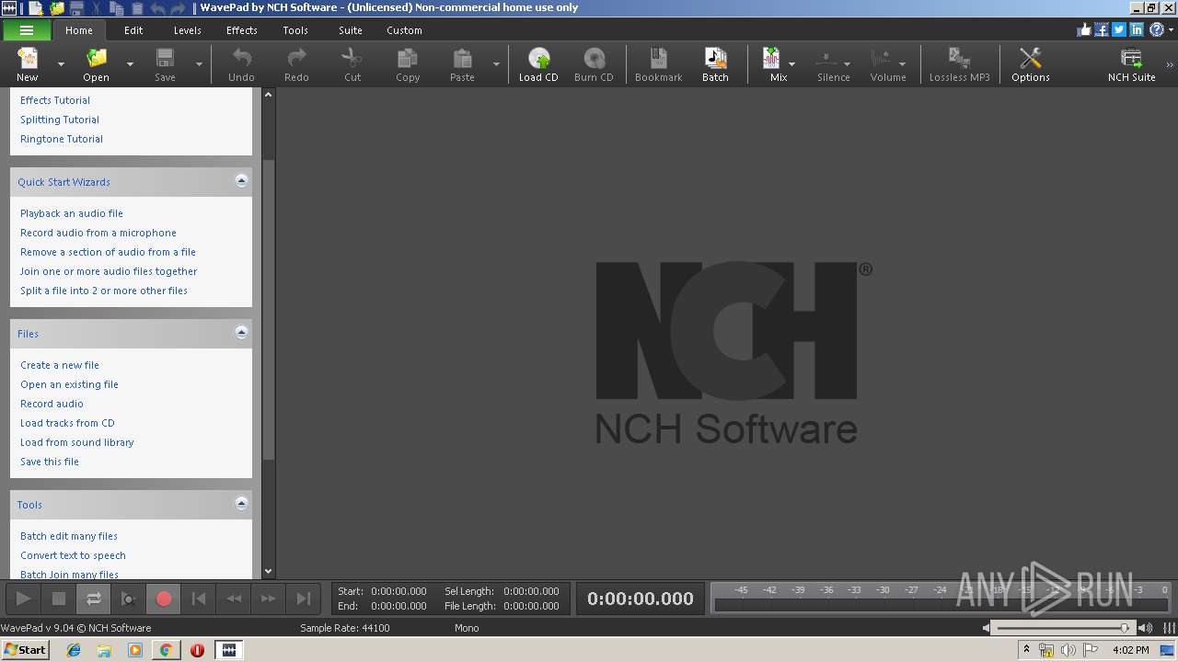1178x662 pixels.
Task: Click the volume increase speaker icon
Action: click(1146, 628)
